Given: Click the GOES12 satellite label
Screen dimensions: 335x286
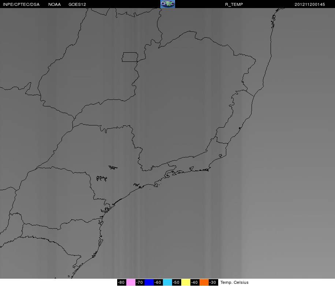Looking at the screenshot, I should tap(77, 4).
